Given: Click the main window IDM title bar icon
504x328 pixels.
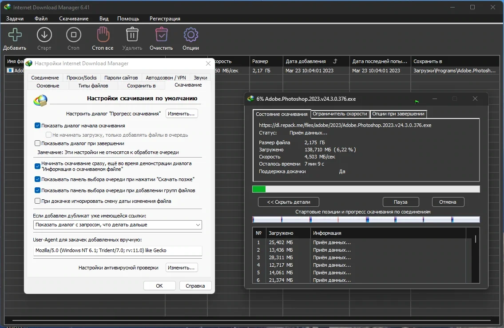Looking at the screenshot, I should coord(8,7).
